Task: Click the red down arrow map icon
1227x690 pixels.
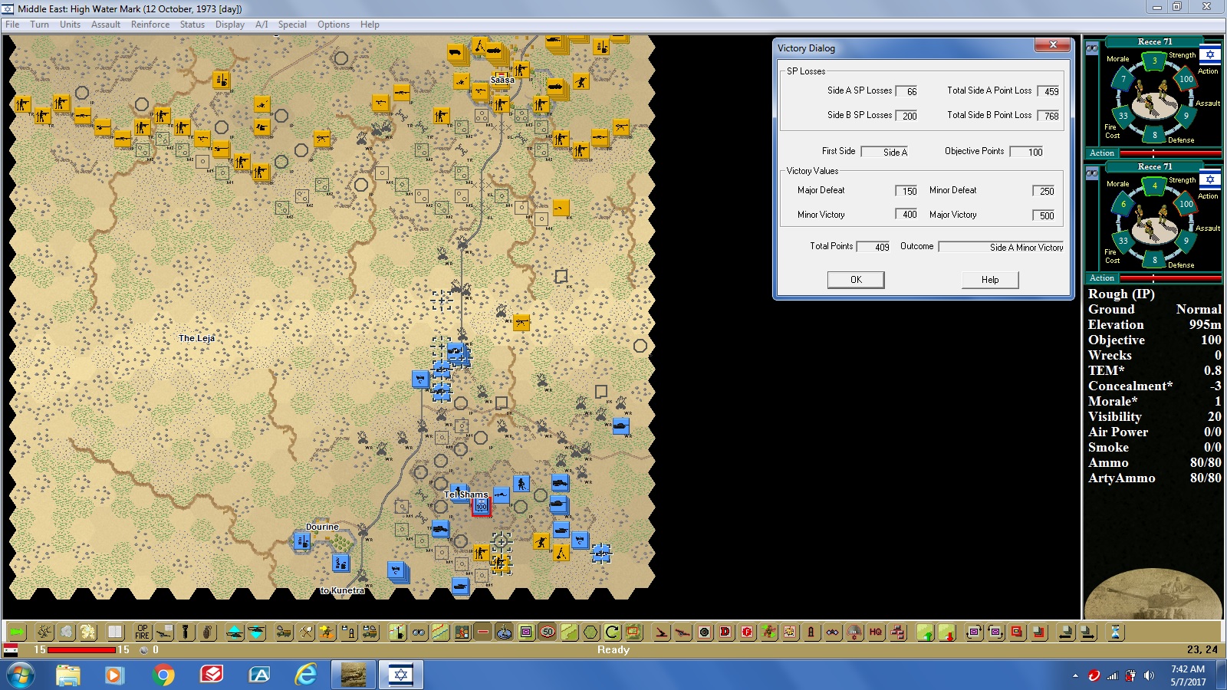Action: 947,632
